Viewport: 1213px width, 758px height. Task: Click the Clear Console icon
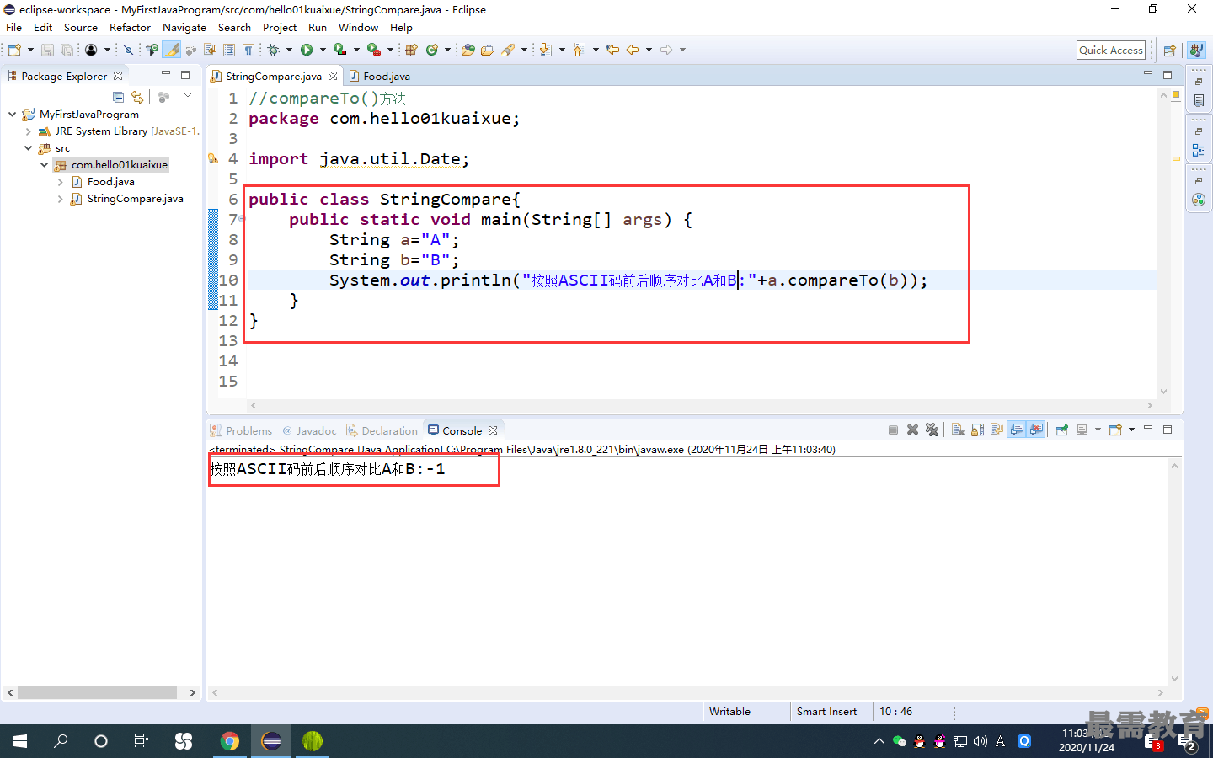coord(958,430)
